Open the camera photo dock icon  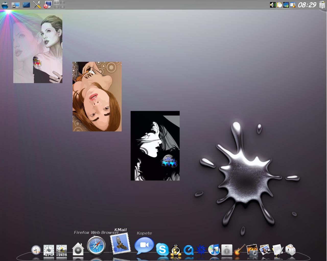(252, 250)
